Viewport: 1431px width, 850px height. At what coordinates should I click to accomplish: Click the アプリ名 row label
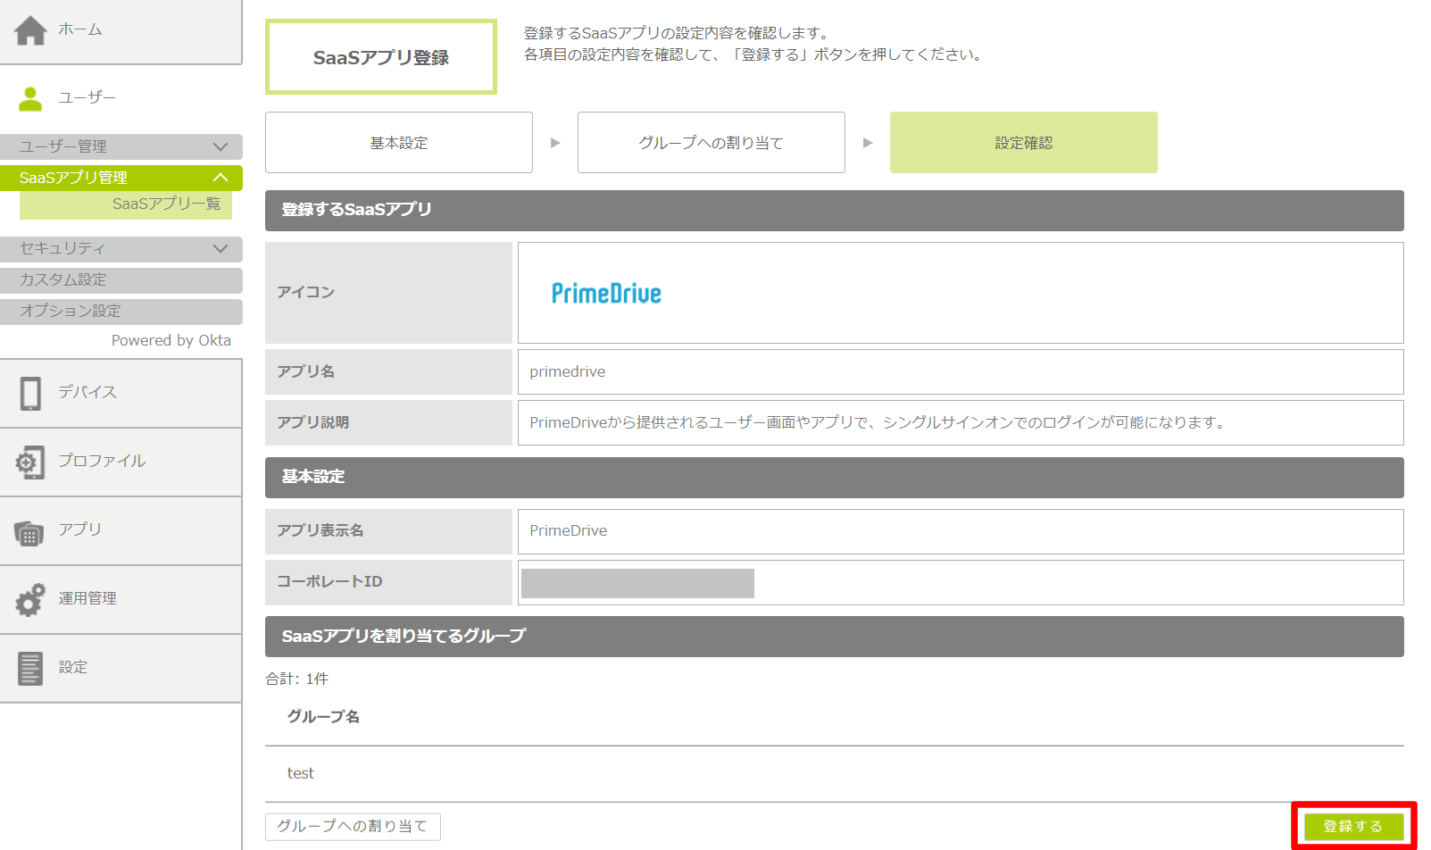tap(388, 371)
